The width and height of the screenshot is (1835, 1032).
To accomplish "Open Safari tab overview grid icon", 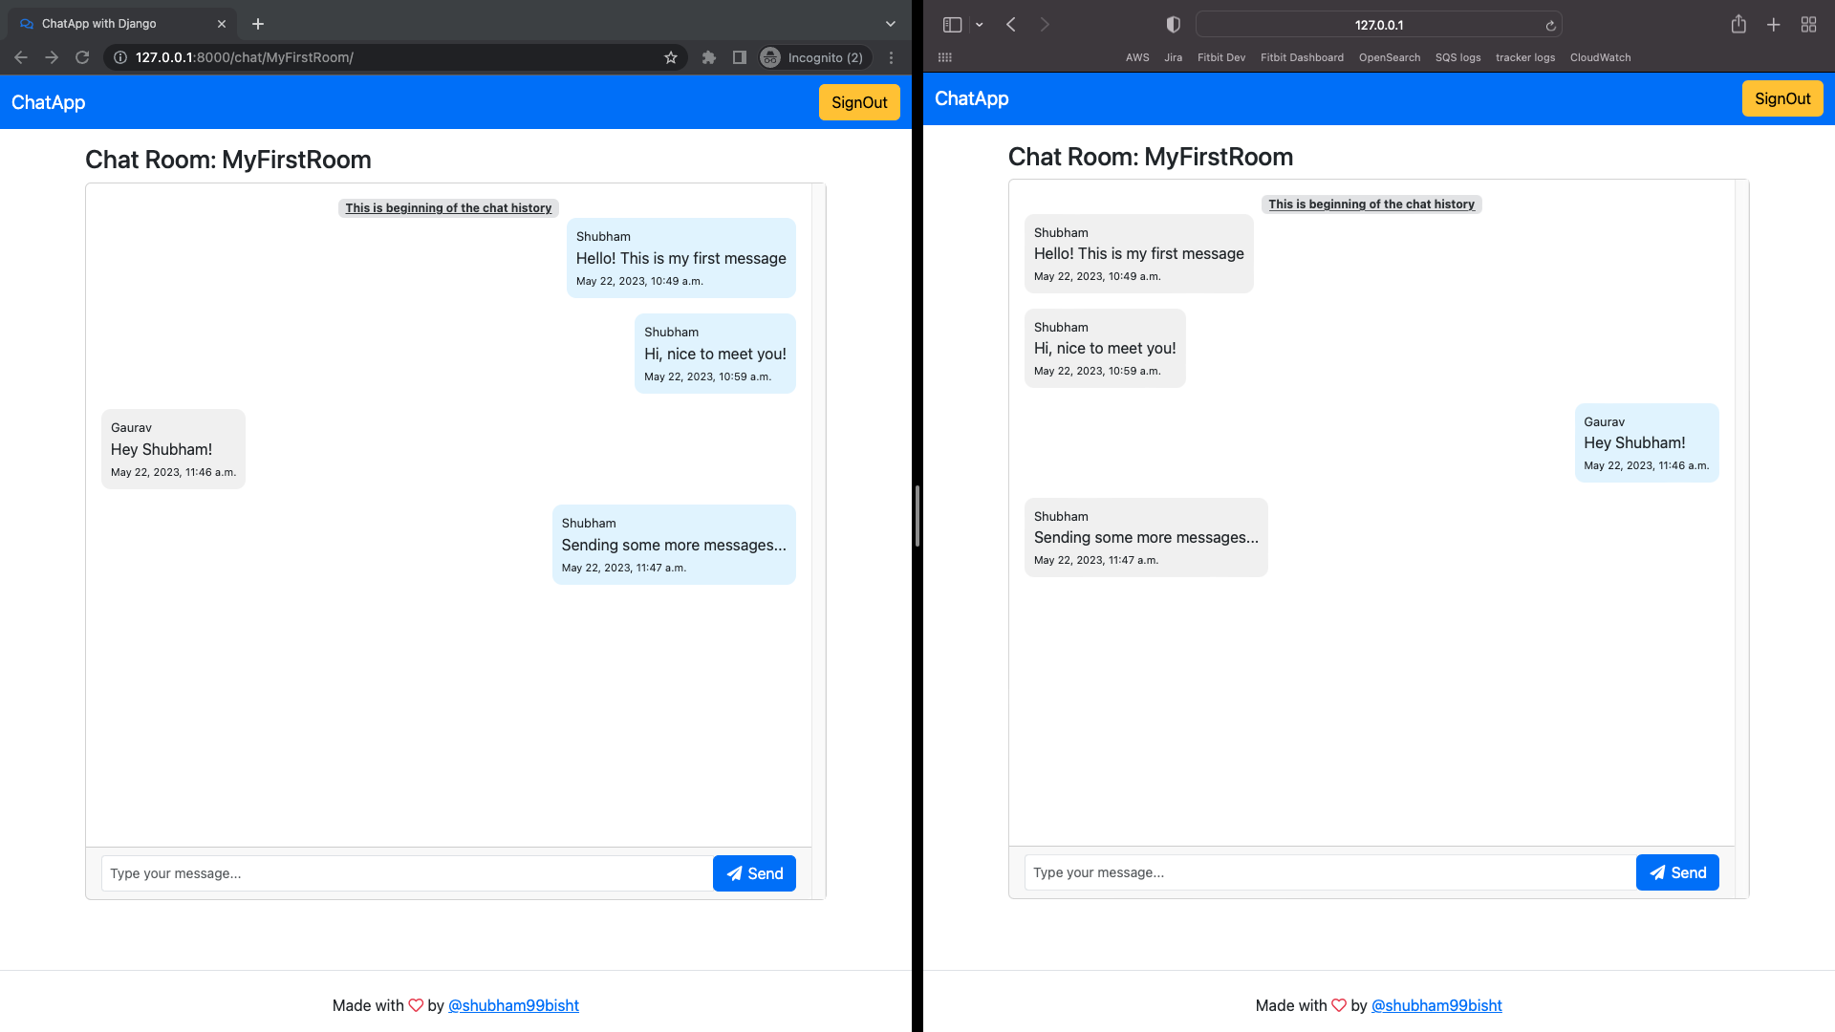I will (1808, 25).
